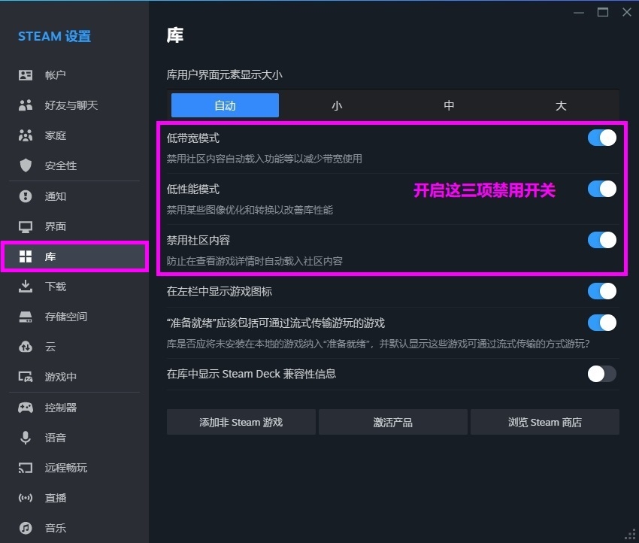Click the downloads arrow icon
Image resolution: width=639 pixels, height=543 pixels.
click(x=26, y=287)
